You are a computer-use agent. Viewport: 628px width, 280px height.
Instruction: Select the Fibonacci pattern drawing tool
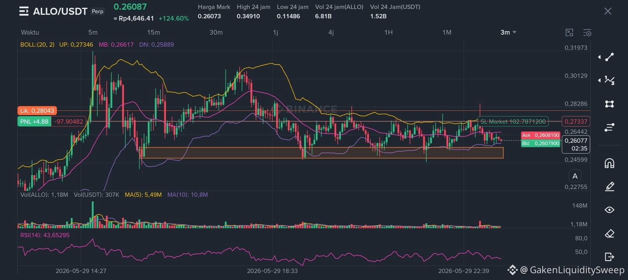(609, 80)
